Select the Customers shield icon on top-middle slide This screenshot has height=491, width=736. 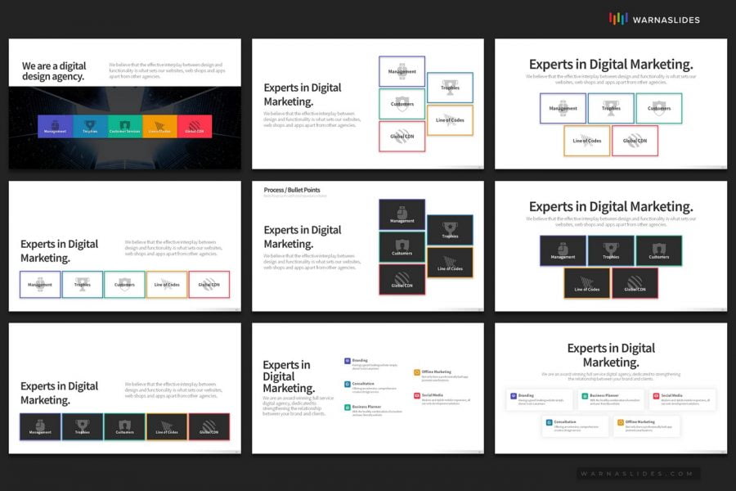[402, 102]
